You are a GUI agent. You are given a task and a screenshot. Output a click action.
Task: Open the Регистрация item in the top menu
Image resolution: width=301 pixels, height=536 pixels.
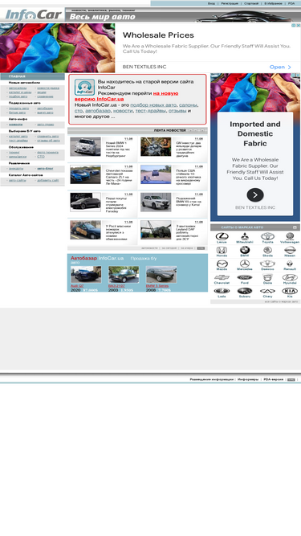coord(230,3)
